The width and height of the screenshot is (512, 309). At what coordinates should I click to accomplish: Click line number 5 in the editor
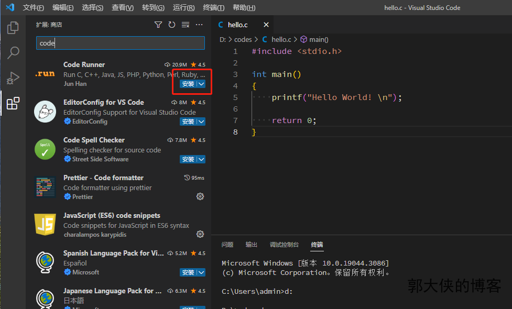tap(235, 97)
